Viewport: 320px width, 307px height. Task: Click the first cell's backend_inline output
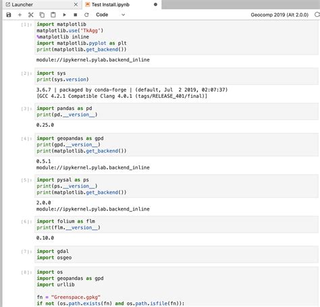[x=93, y=60]
